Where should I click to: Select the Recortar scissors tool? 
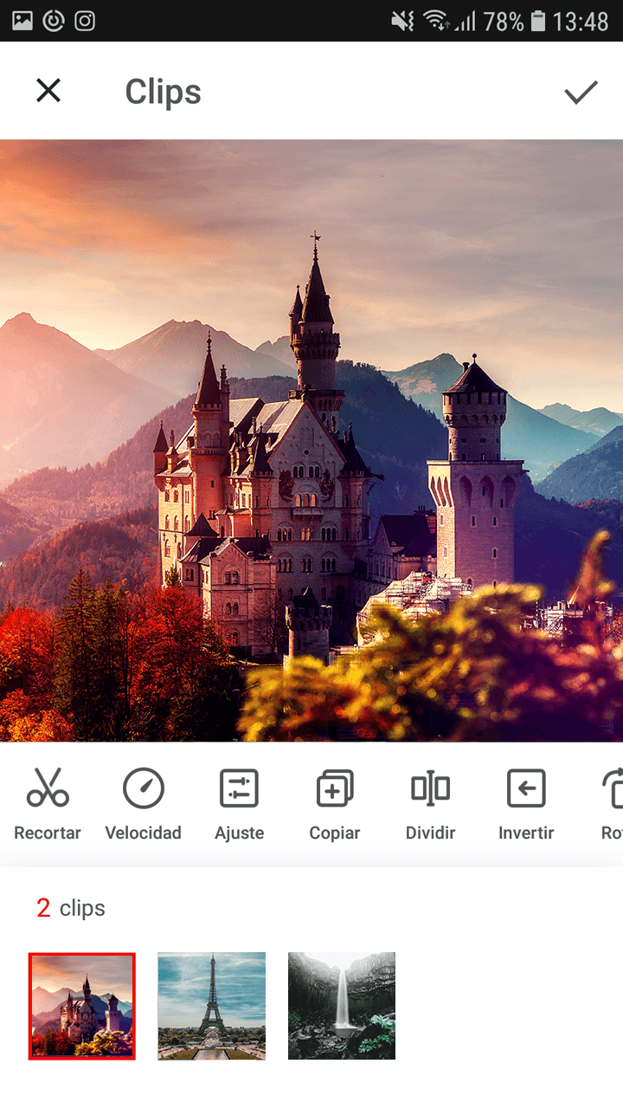(48, 805)
